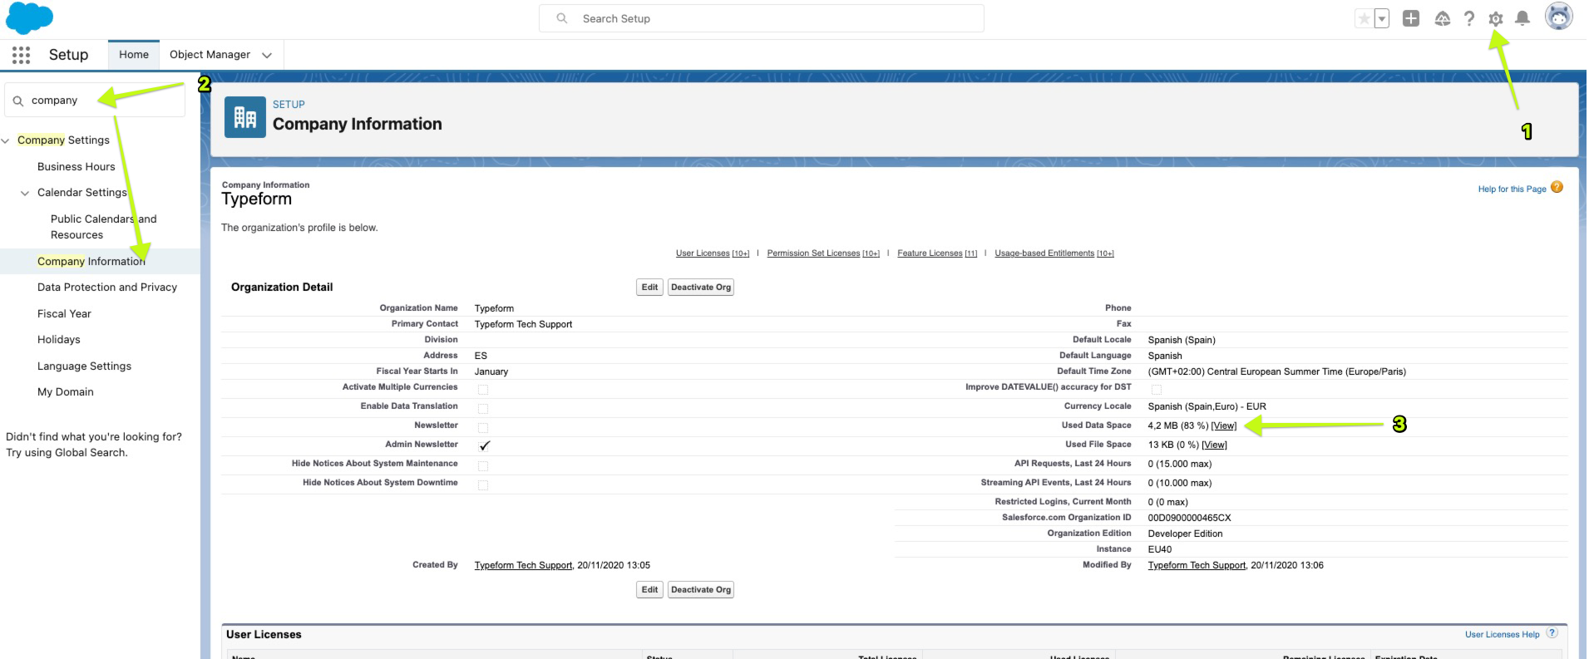Open the App Launcher dots grid

[21, 55]
